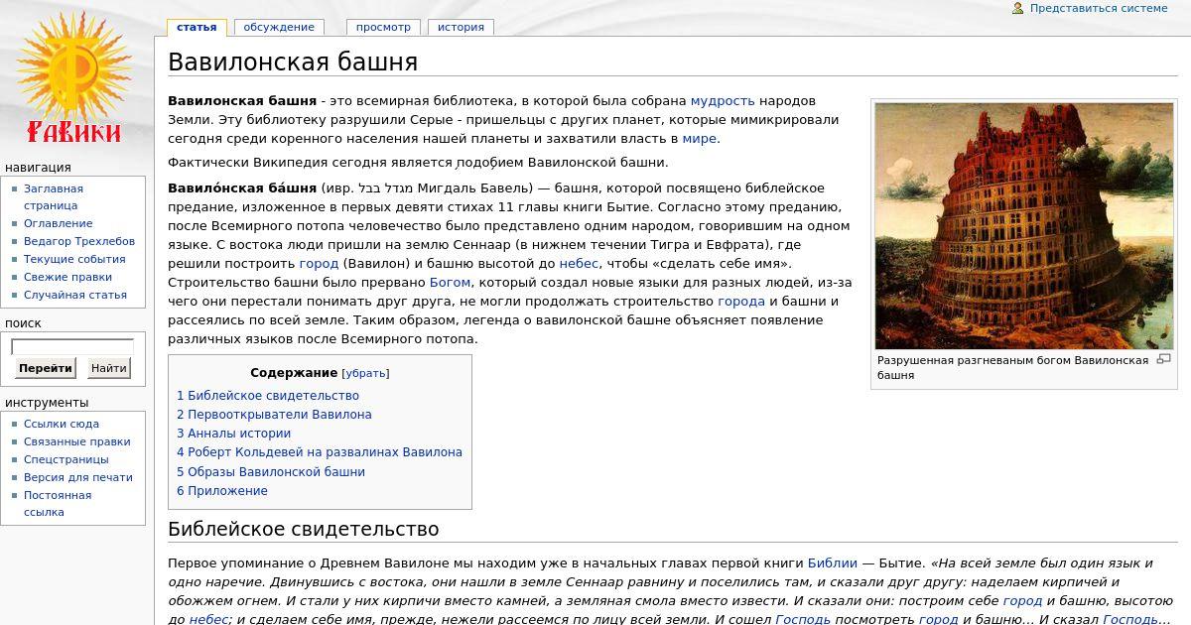Click the image caption 'Разрушенная разгневаным богом'
1191x625 pixels.
1012,368
